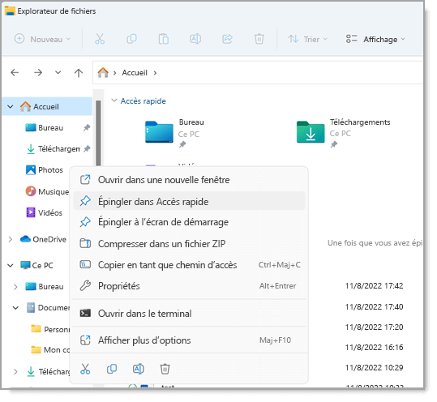Open the Nouveau dropdown

click(42, 39)
